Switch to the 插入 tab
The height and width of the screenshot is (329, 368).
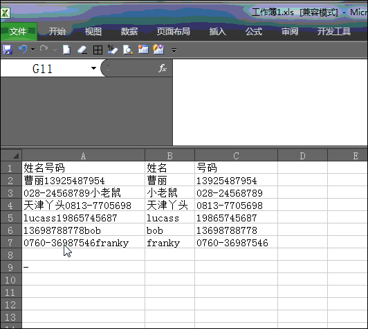tap(218, 31)
